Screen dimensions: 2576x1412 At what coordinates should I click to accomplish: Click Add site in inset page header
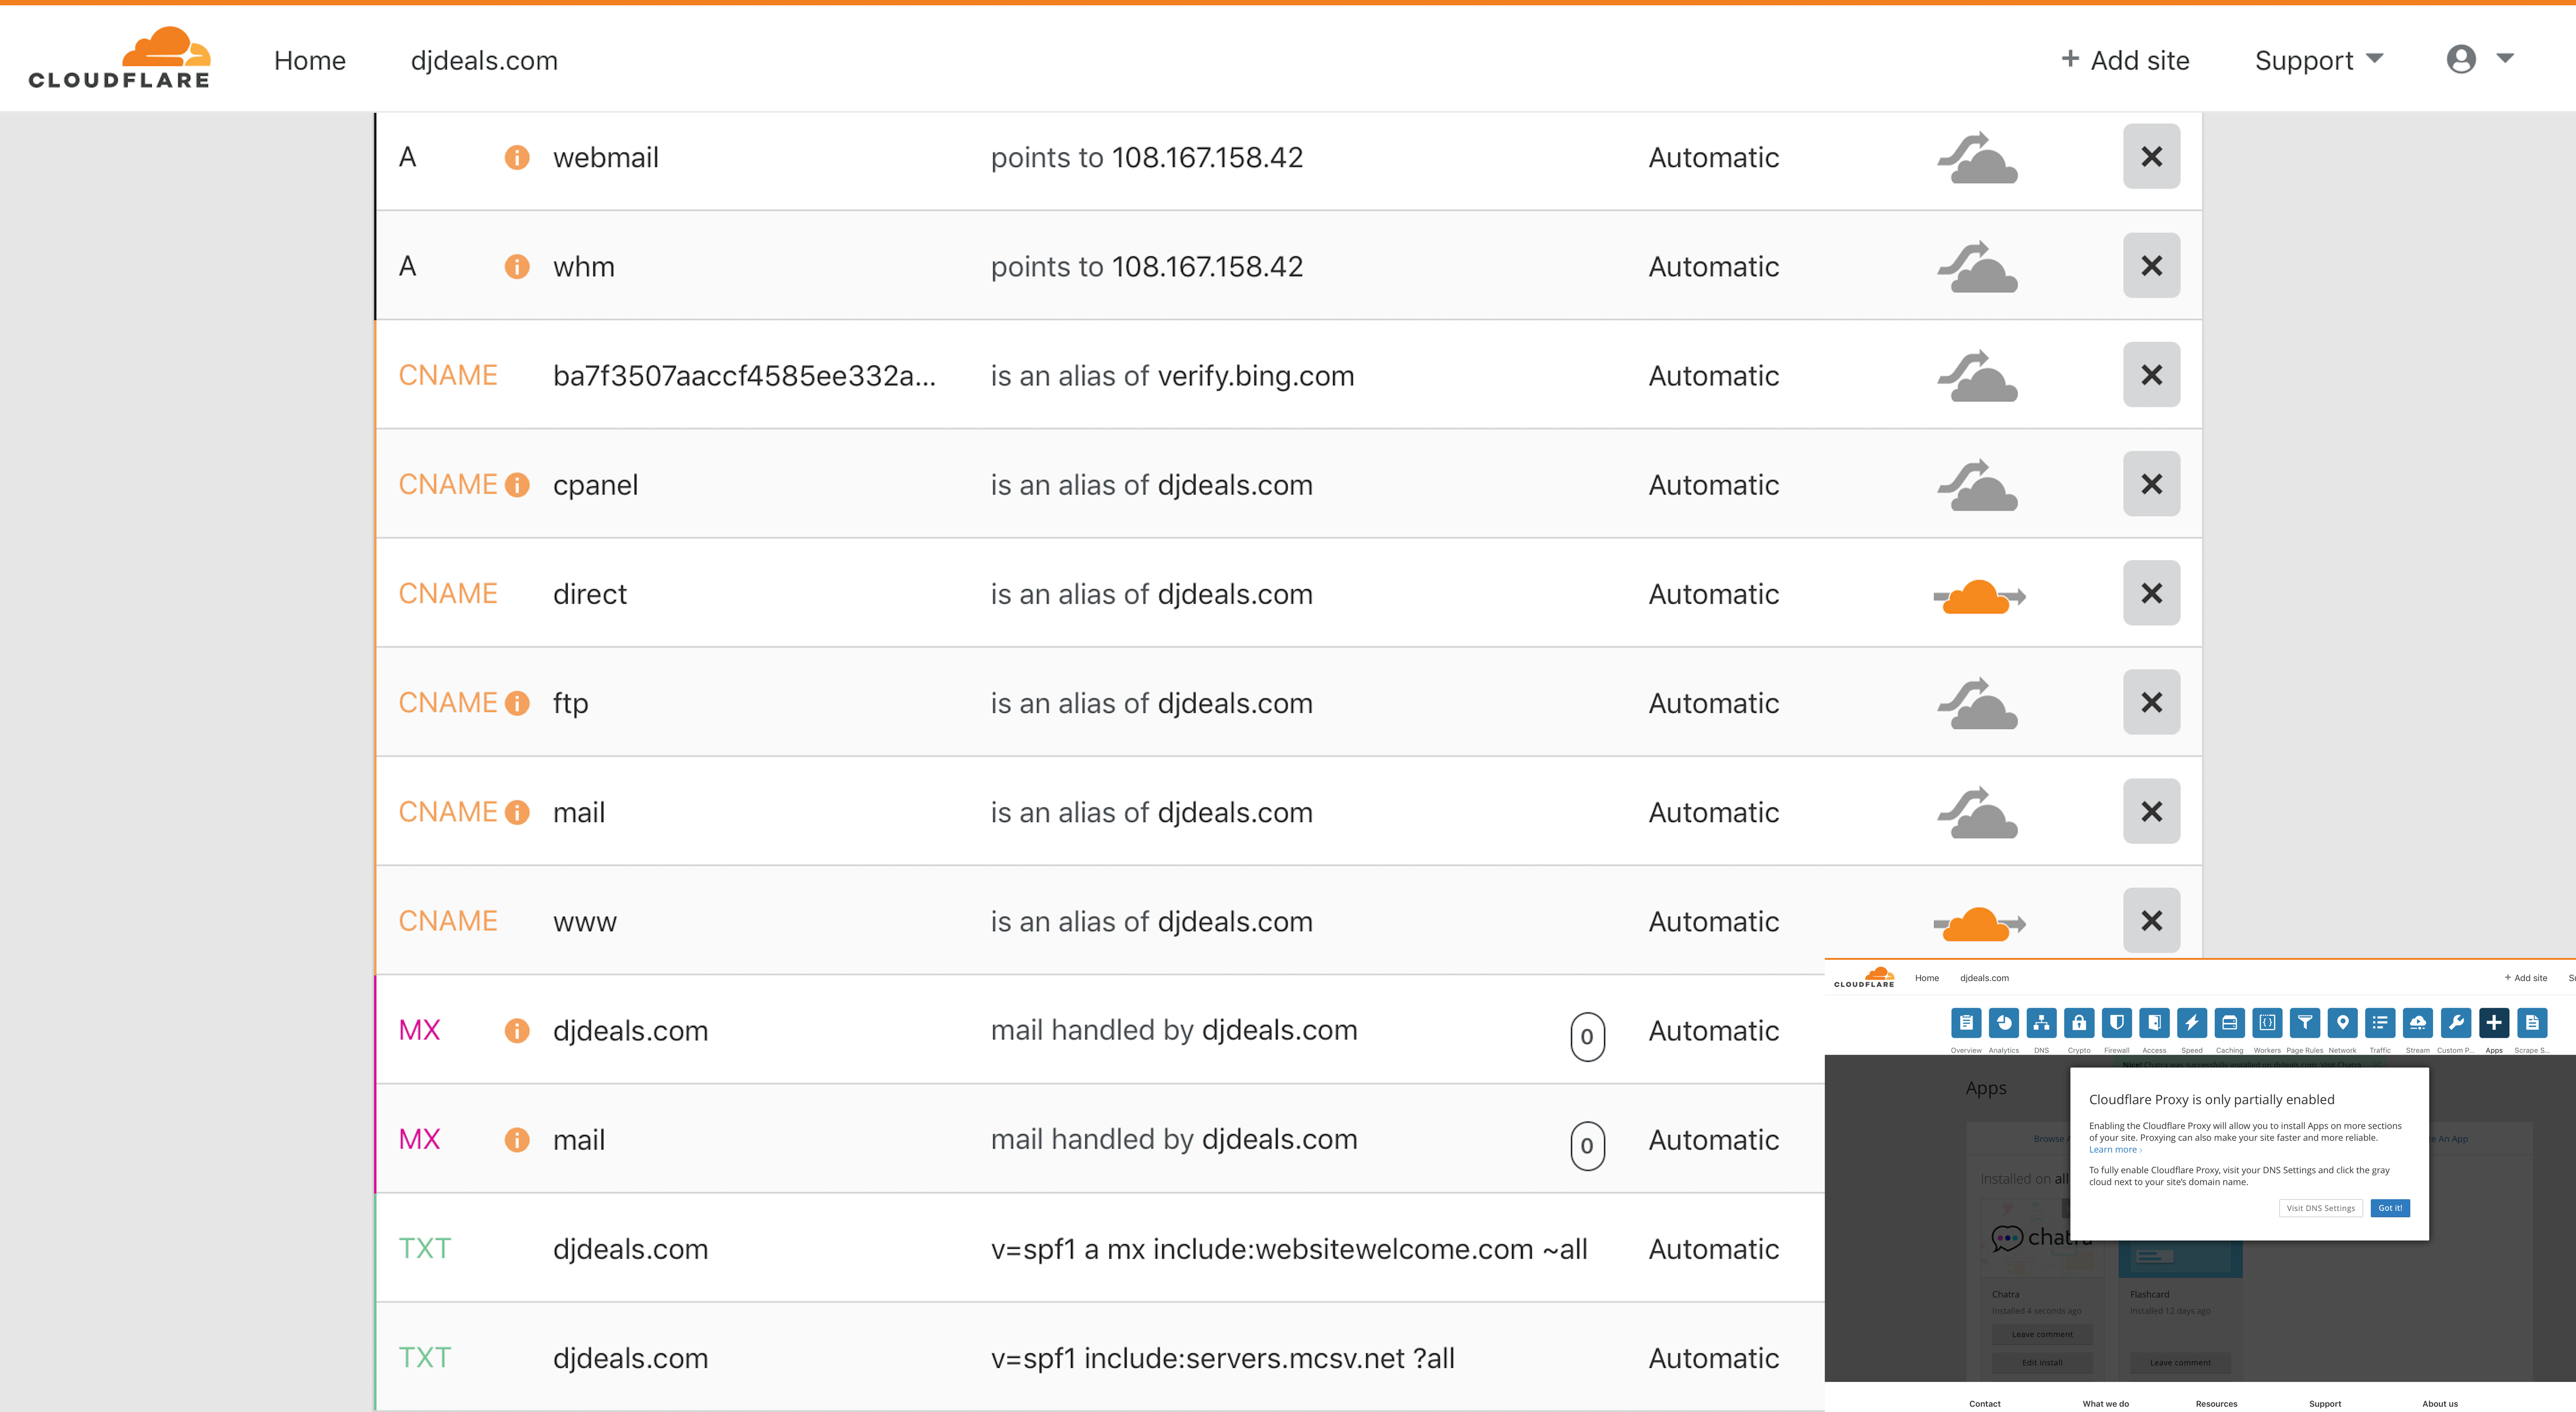tap(2526, 978)
